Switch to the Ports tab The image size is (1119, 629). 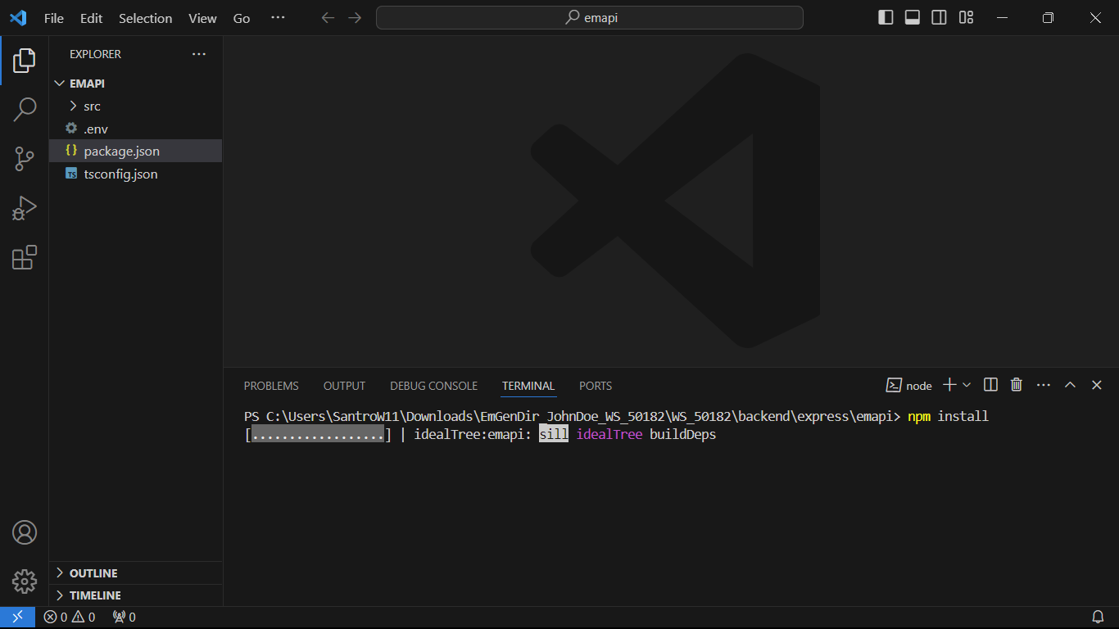point(596,386)
